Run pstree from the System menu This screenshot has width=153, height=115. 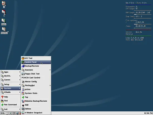(x=36, y=89)
